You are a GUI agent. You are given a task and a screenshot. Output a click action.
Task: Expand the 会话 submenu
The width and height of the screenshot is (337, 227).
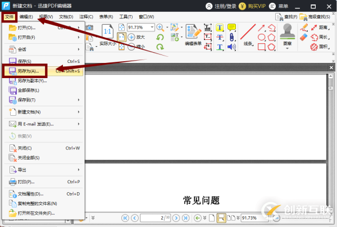tap(44, 49)
